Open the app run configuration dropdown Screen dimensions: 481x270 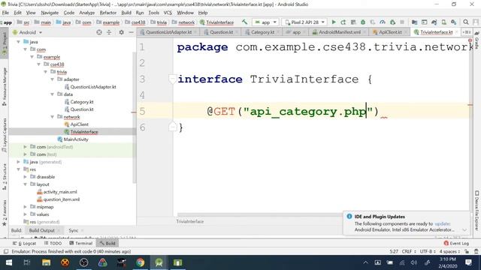pos(265,22)
